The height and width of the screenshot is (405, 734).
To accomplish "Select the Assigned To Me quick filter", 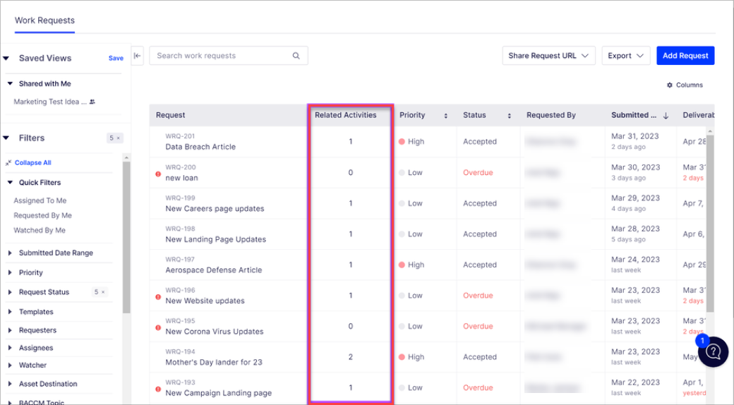I will (x=40, y=201).
